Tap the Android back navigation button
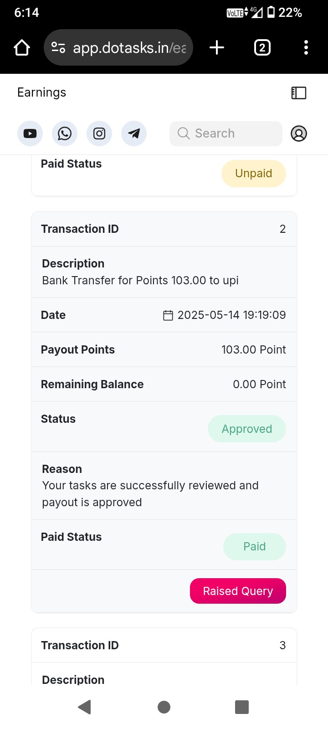The width and height of the screenshot is (328, 729). pyautogui.click(x=85, y=707)
